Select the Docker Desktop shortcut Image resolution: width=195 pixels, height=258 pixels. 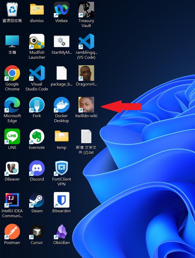click(62, 105)
